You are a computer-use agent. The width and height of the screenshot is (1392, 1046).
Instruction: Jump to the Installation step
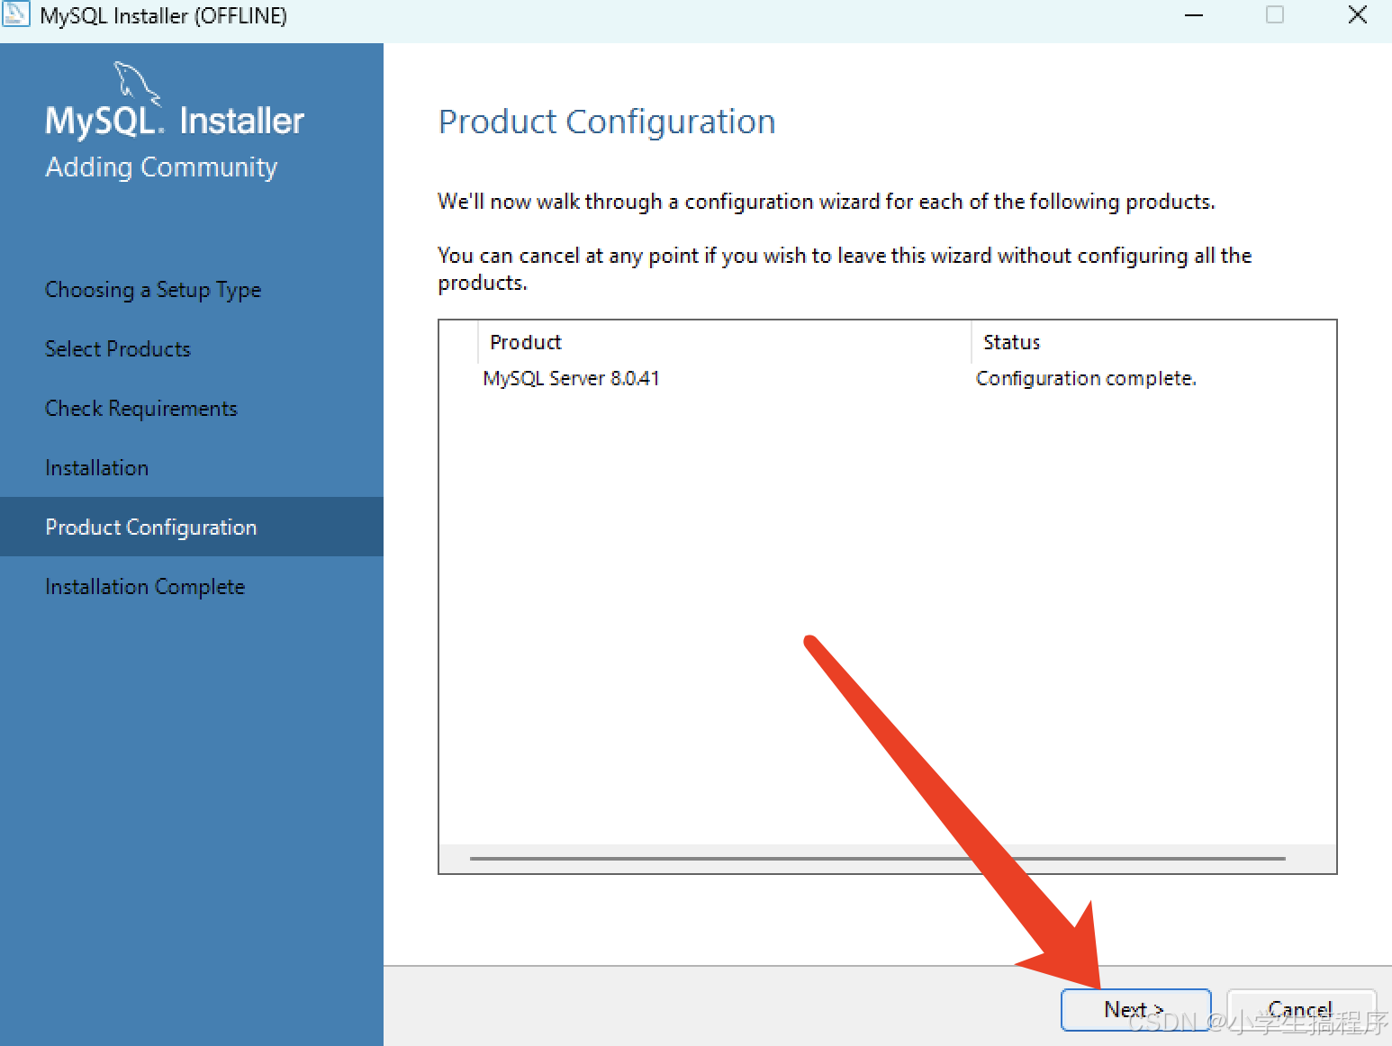pyautogui.click(x=97, y=468)
